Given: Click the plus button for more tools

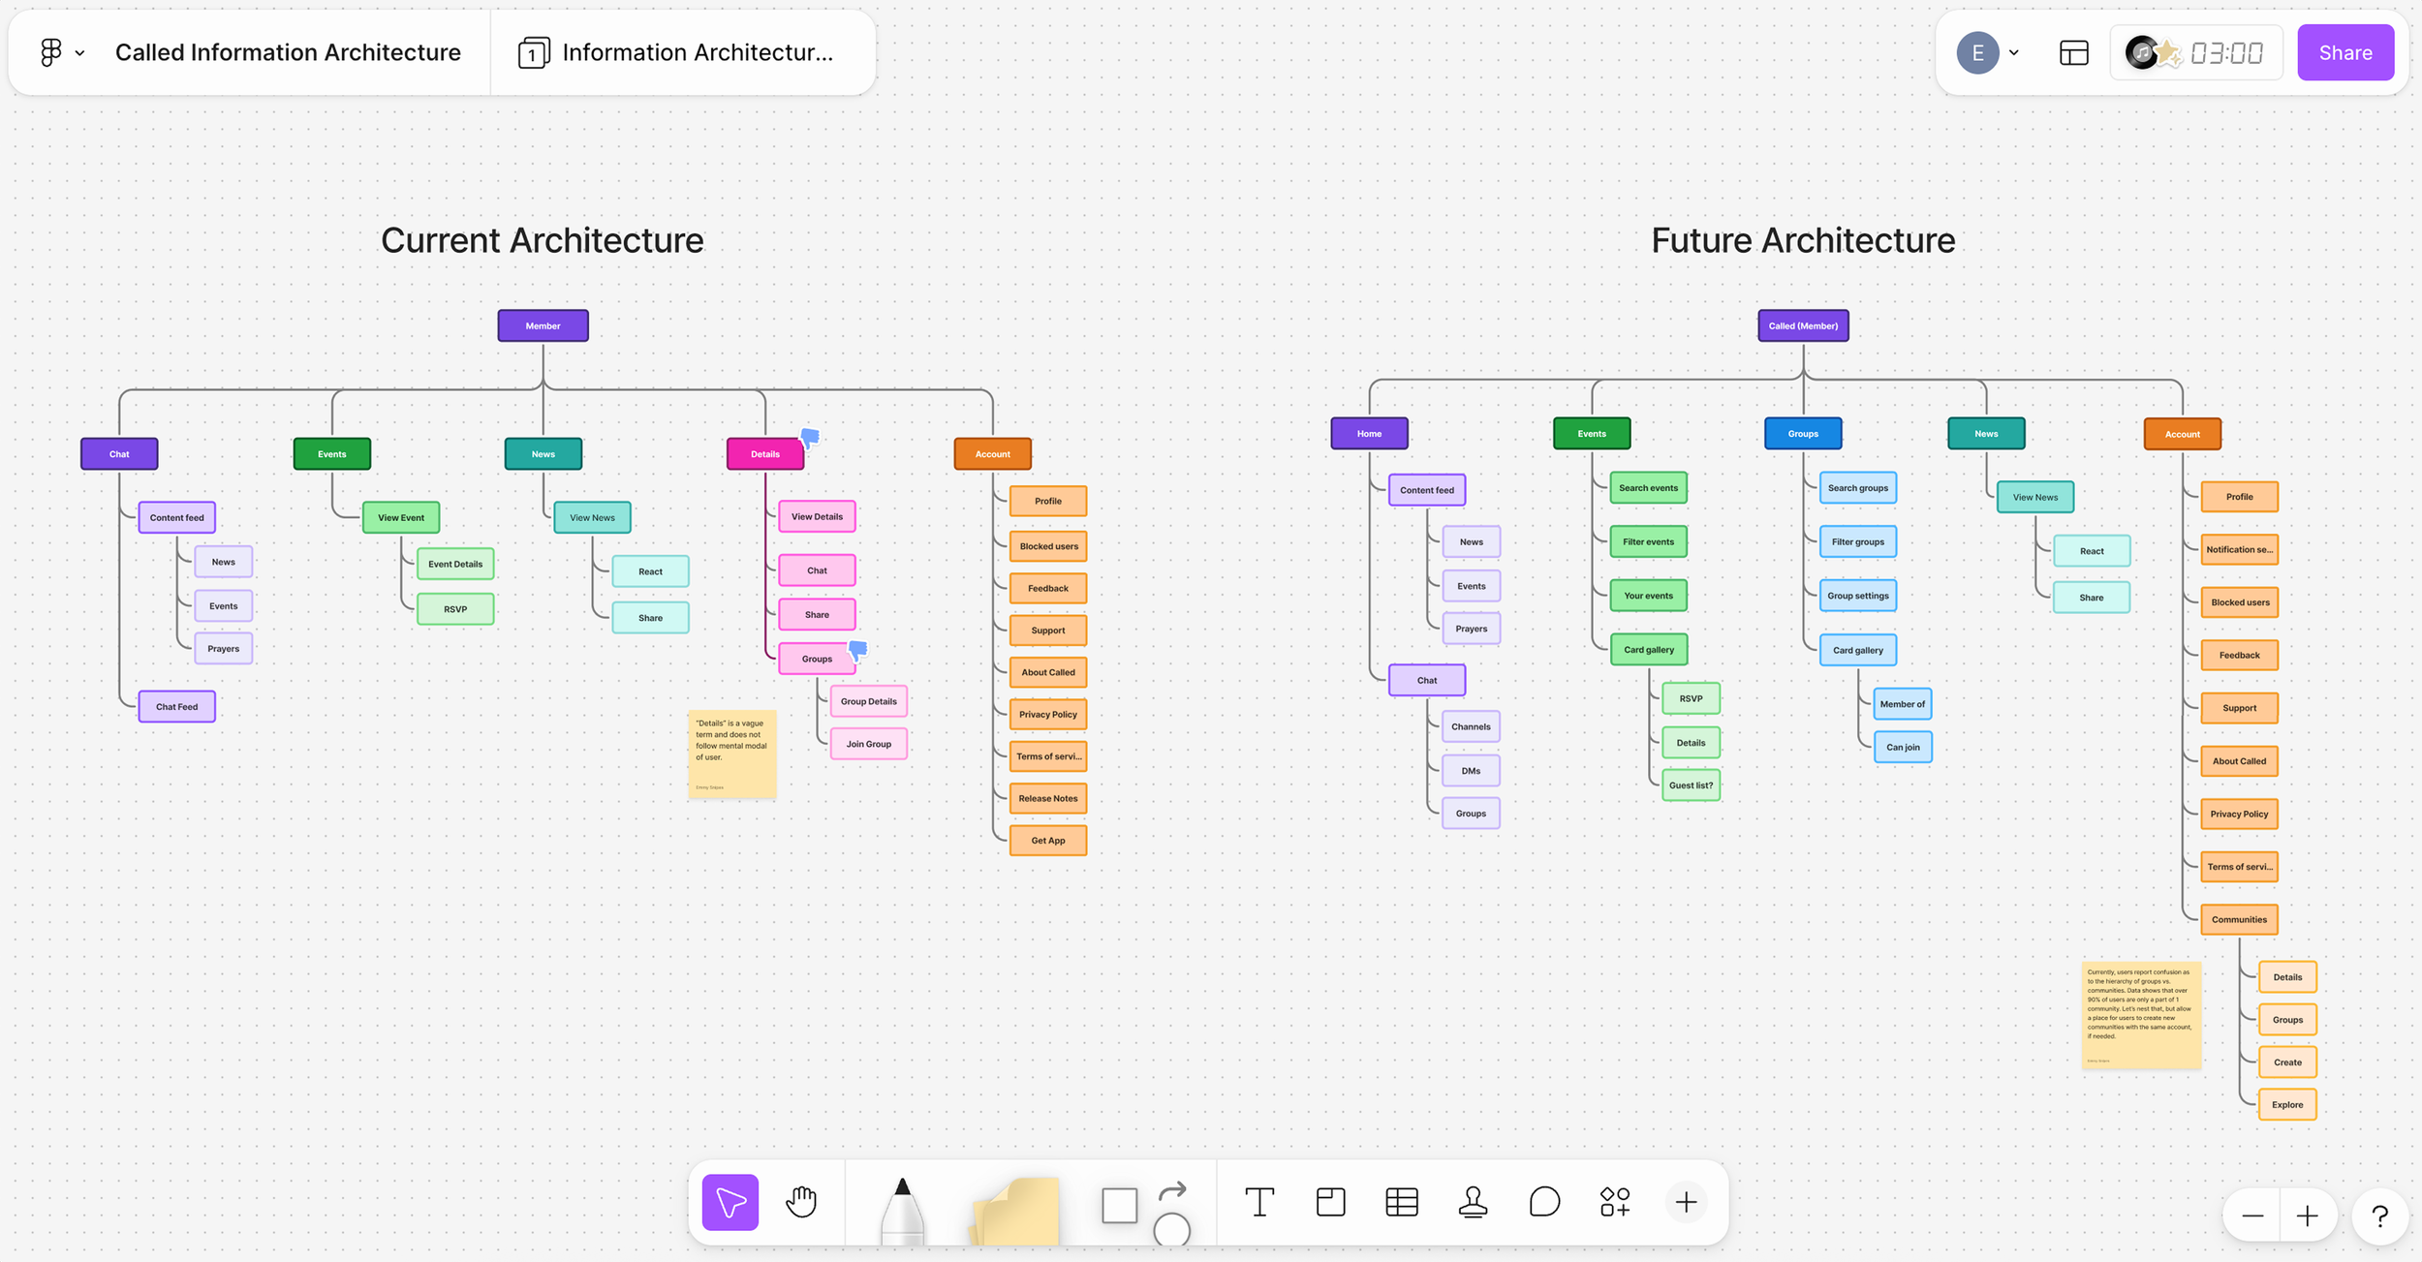Looking at the screenshot, I should click(x=1686, y=1202).
